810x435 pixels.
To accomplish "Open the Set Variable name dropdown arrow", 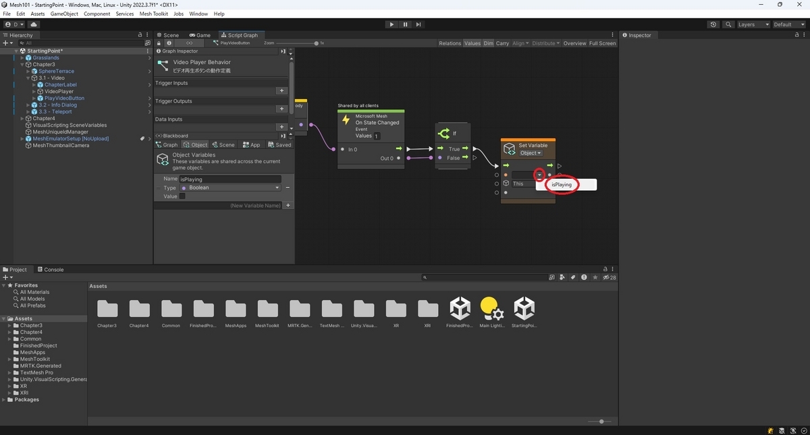I will (x=539, y=175).
